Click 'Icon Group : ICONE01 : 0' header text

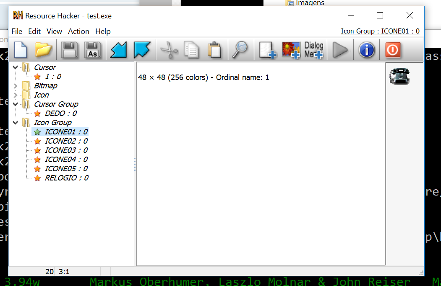point(380,31)
